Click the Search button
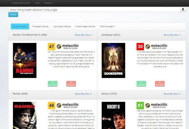The width and height of the screenshot is (189, 129). coord(13,15)
